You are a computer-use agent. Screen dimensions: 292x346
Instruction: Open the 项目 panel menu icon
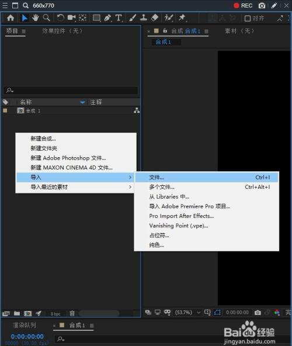[x=23, y=32]
